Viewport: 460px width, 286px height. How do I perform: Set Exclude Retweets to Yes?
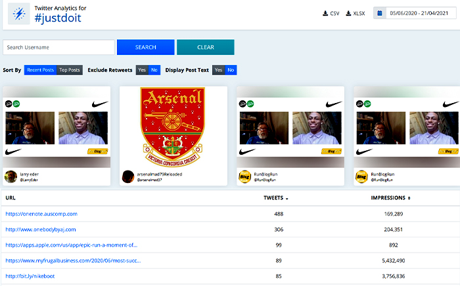[x=142, y=70]
